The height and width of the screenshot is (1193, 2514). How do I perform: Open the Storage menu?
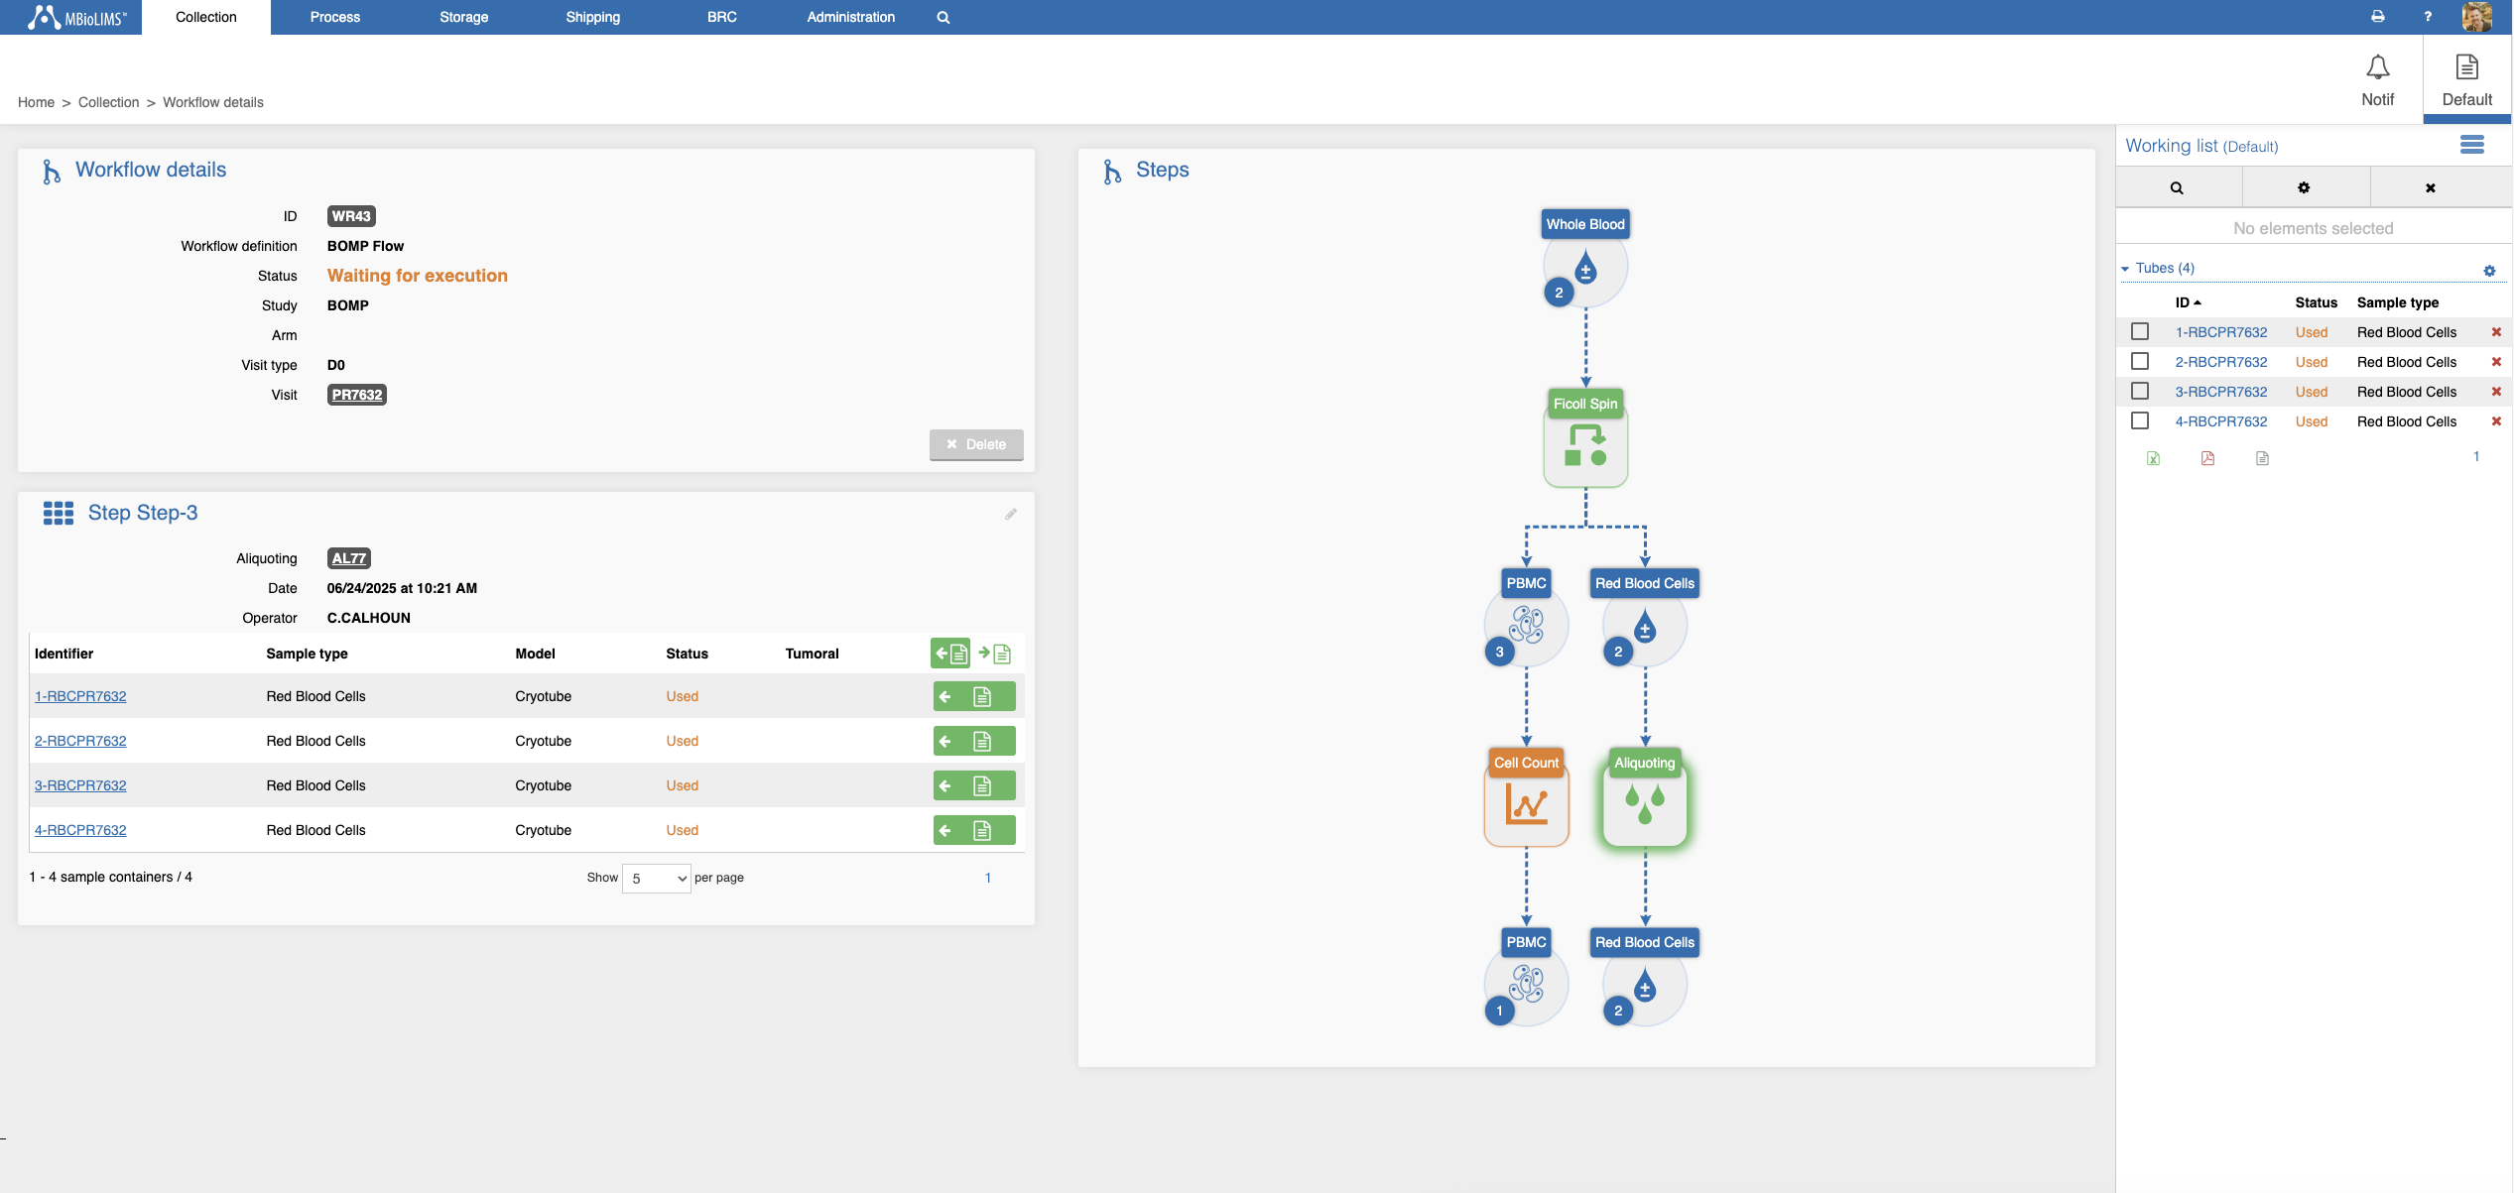(x=463, y=17)
